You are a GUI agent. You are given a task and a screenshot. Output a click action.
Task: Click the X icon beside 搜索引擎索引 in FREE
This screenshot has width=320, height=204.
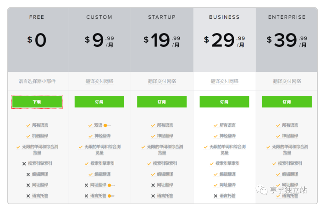pos(24,164)
